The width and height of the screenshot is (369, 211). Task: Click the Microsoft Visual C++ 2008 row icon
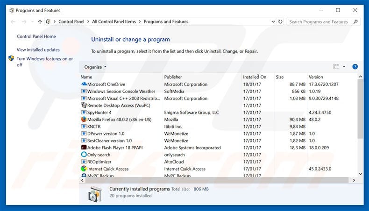[84, 98]
